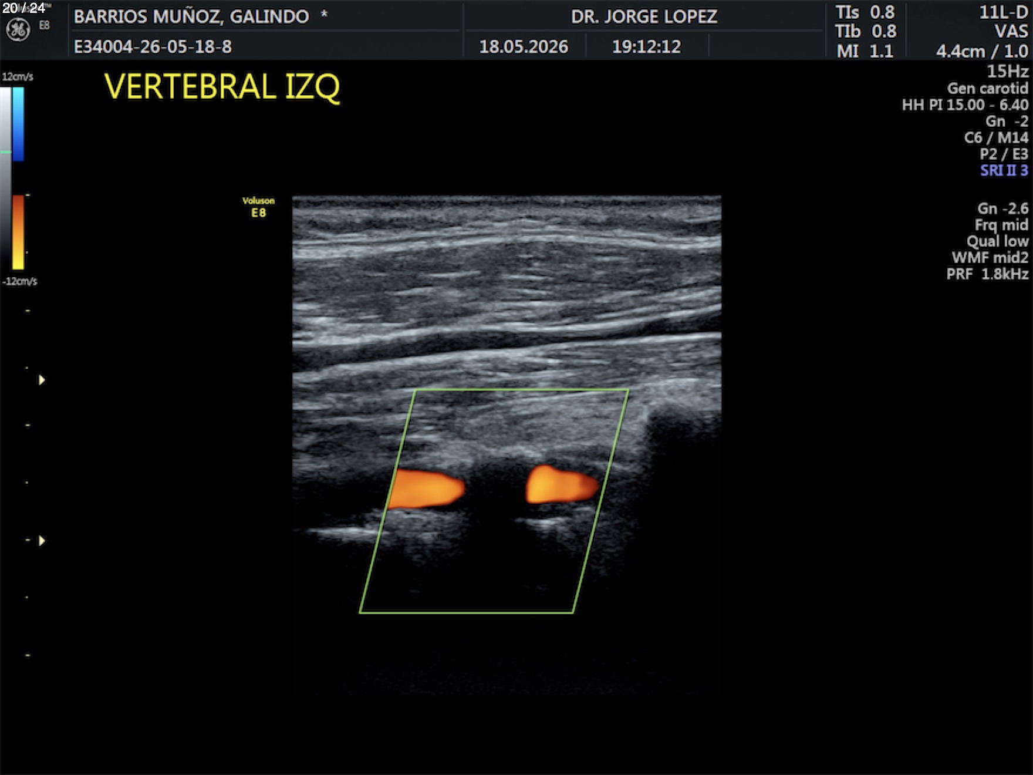
Task: Click the patient ID E34004-26-05-18-8
Action: (x=153, y=46)
